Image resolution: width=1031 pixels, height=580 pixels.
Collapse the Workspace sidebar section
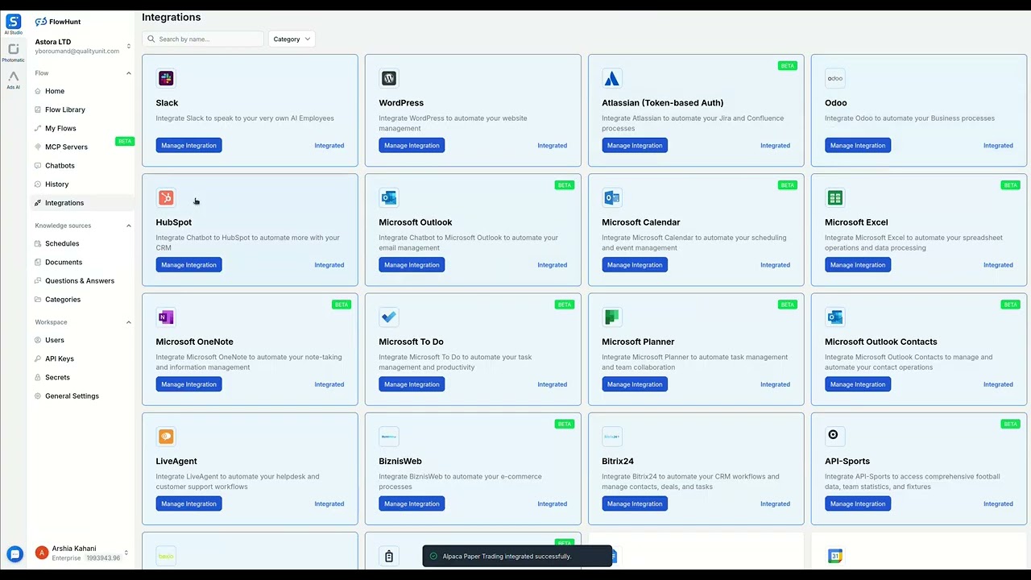[x=128, y=322]
